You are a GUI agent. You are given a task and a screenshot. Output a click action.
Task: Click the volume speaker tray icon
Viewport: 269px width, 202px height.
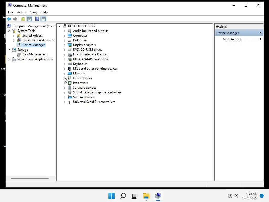pos(236,196)
